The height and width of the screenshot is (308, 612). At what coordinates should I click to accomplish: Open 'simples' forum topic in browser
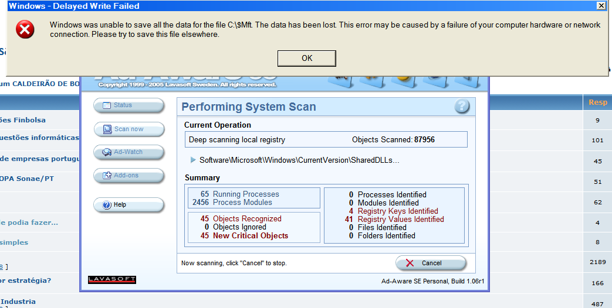click(14, 242)
